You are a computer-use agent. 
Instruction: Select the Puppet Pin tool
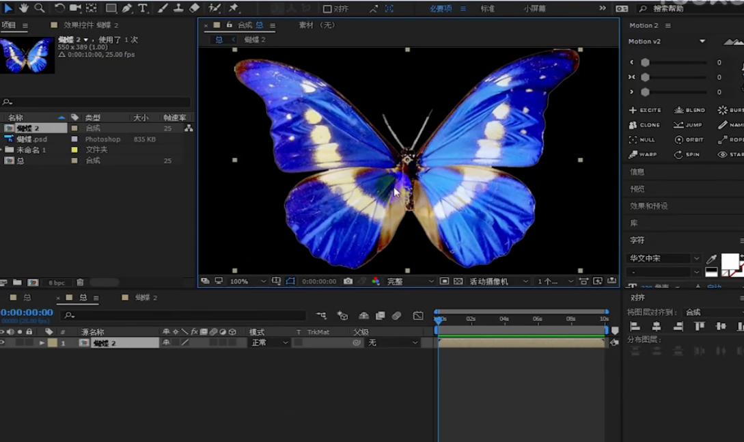tap(234, 8)
